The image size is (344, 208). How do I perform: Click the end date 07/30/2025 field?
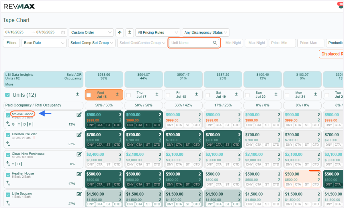pyautogui.click(x=45, y=32)
